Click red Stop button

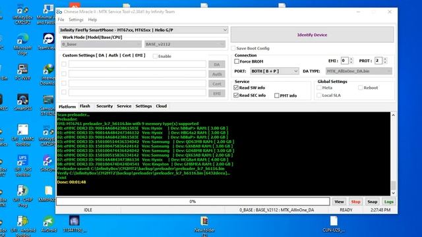tap(355, 201)
